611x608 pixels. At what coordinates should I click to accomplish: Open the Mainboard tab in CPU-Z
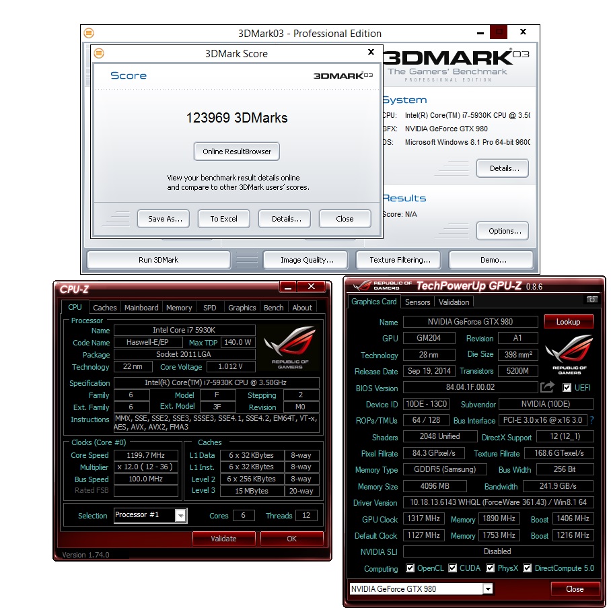pyautogui.click(x=141, y=307)
